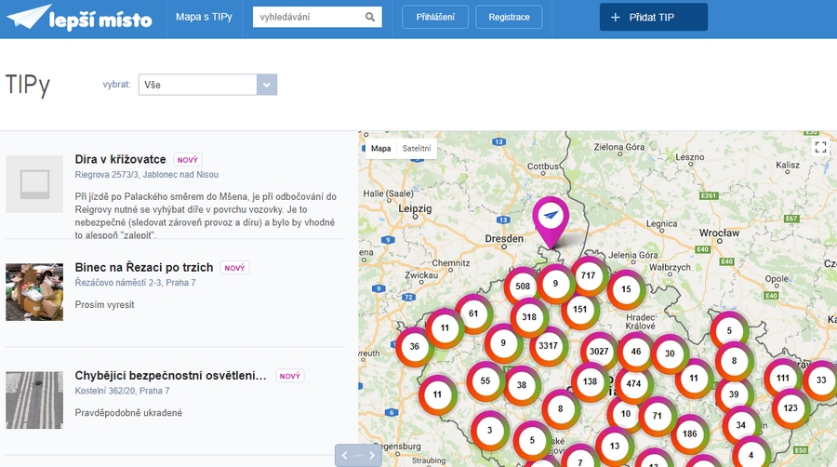This screenshot has width=837, height=467.
Task: Click NOVÝ badge next to Díra v křižovatce
Action: pos(187,160)
